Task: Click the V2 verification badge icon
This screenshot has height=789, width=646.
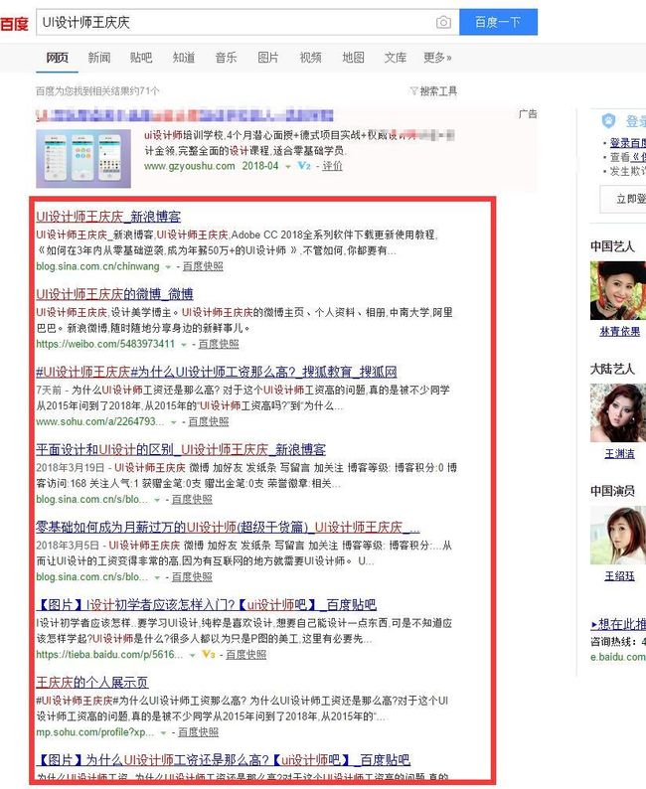Action: click(304, 166)
